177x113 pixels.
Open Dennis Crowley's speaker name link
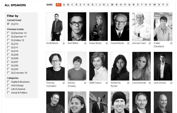pyautogui.click(x=72, y=84)
